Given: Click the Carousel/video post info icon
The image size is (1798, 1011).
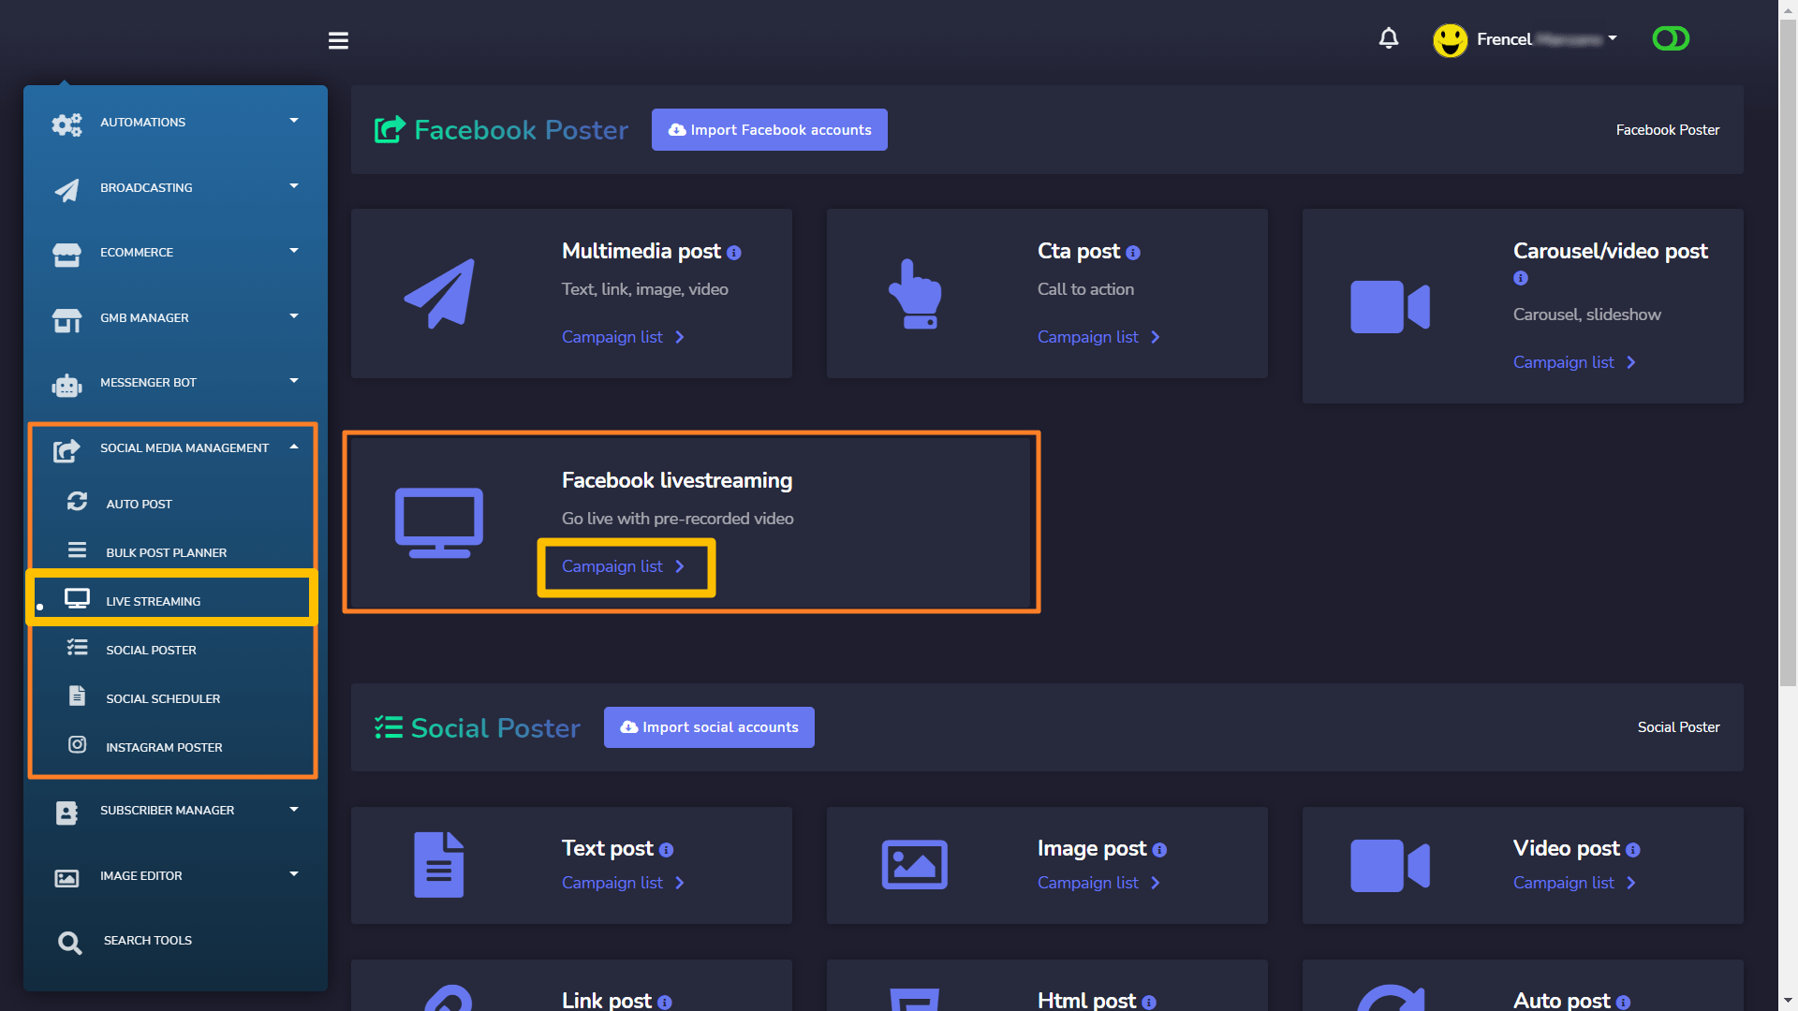Looking at the screenshot, I should tap(1521, 278).
